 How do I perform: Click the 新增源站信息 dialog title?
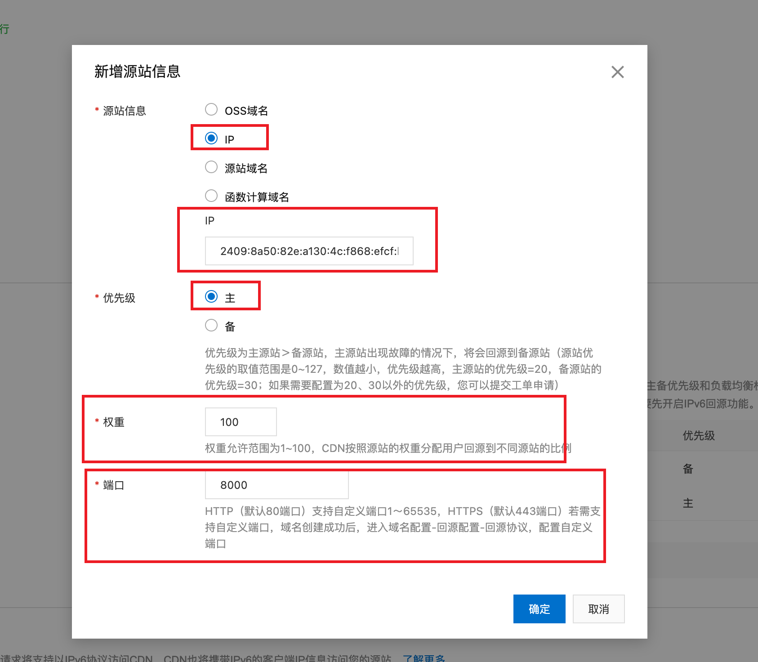click(x=136, y=71)
